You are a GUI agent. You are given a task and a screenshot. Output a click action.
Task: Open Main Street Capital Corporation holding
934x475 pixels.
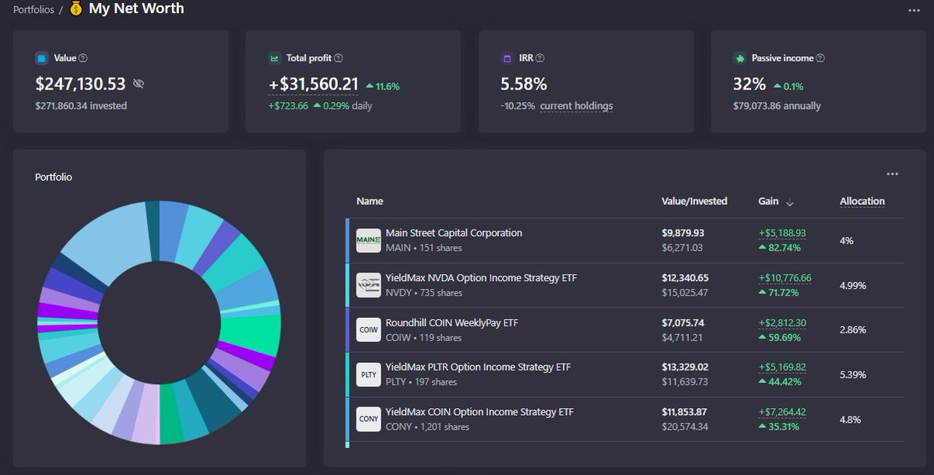pos(454,233)
